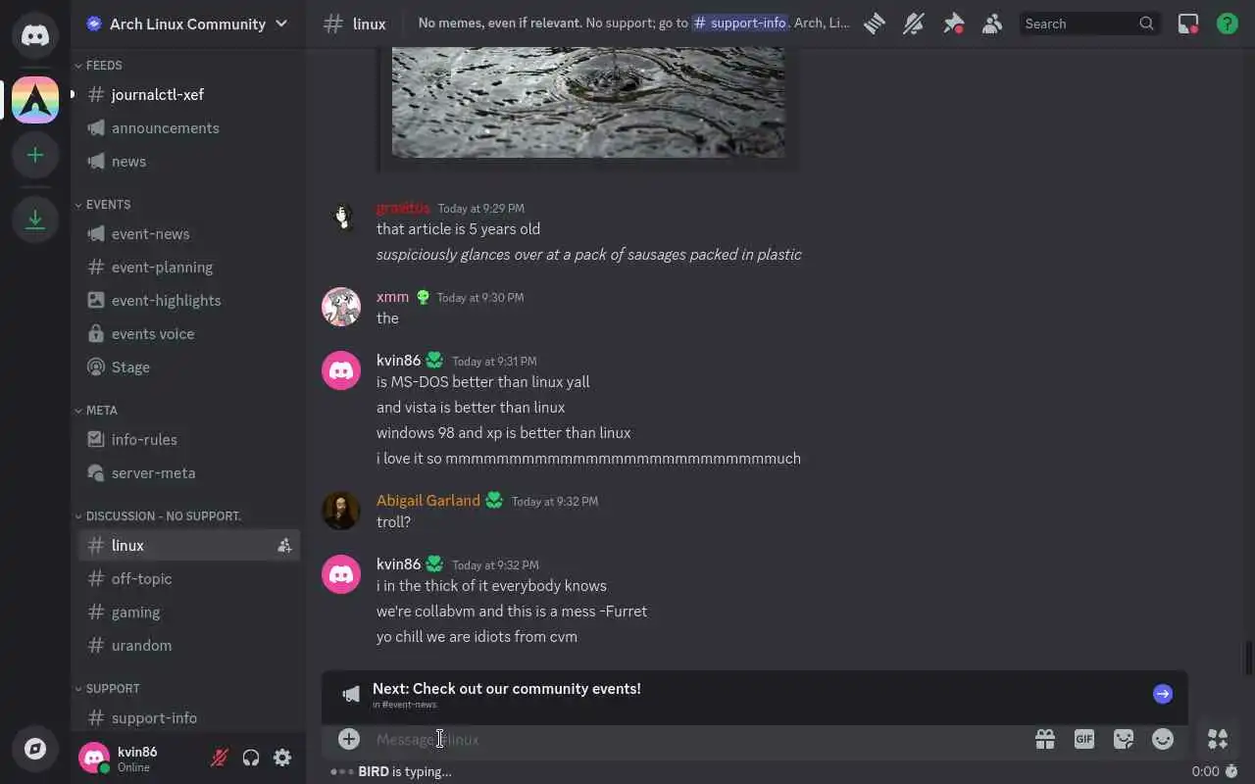The image size is (1255, 784).
Task: Collapse the DISCUSSION - NO SUPPORT category
Action: (158, 516)
